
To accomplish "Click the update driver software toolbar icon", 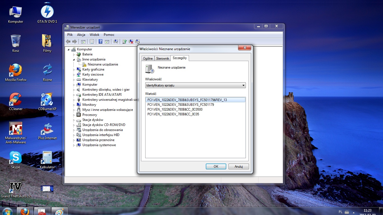I will click(124, 42).
